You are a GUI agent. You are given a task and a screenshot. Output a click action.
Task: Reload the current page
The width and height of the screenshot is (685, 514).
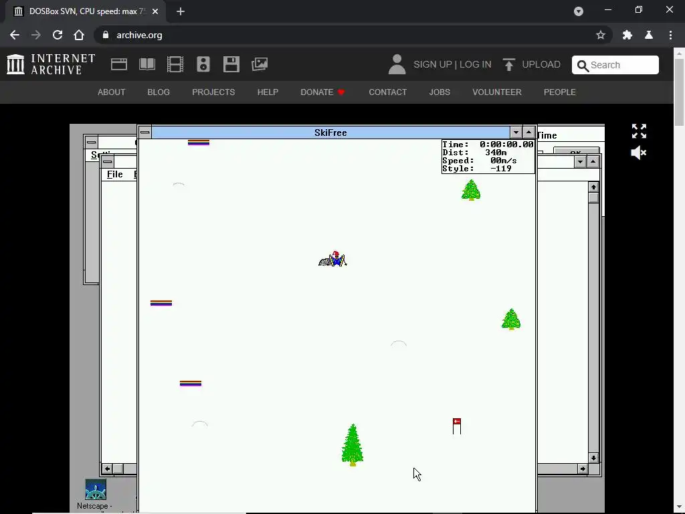coord(58,35)
